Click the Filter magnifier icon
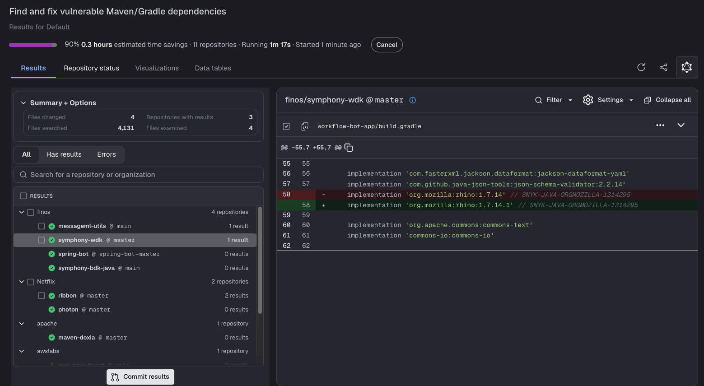 (538, 100)
